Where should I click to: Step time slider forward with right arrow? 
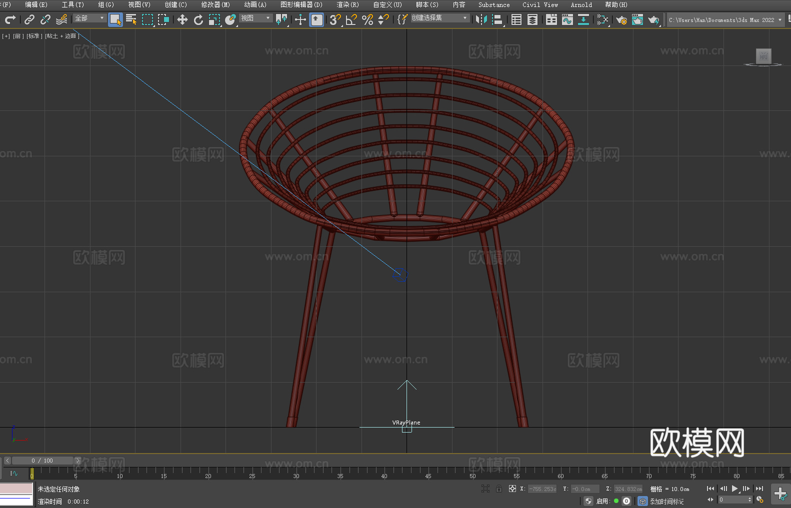(x=77, y=461)
